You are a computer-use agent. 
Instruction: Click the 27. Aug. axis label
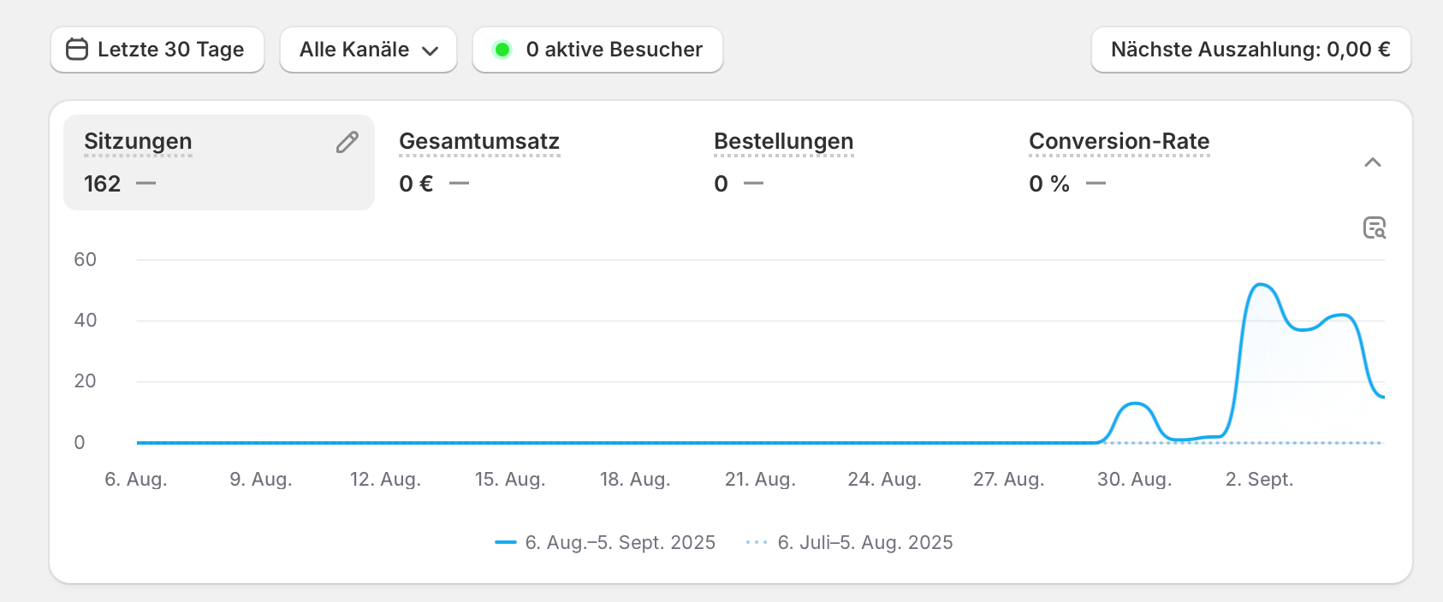(x=1008, y=479)
